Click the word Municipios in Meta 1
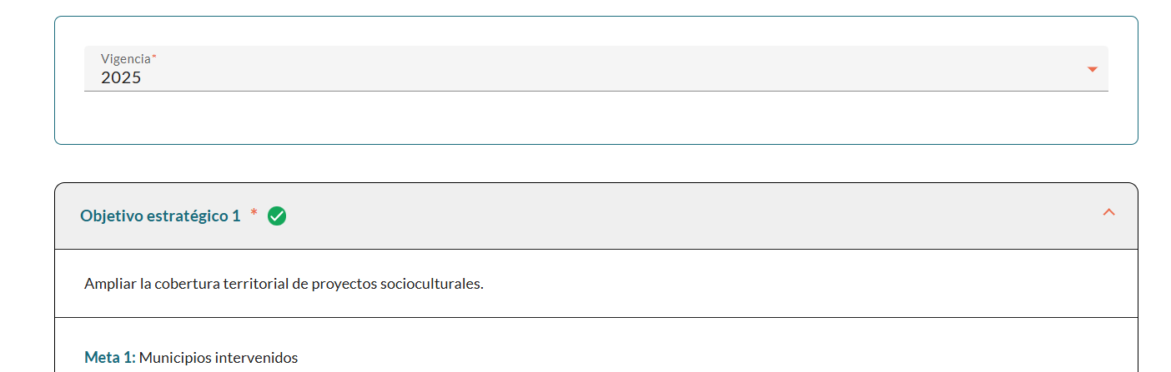Image resolution: width=1171 pixels, height=372 pixels. [x=174, y=358]
